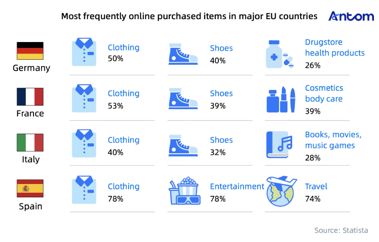Click the Antom logo
The width and height of the screenshot is (379, 242).
[x=351, y=16]
